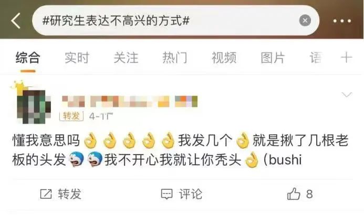Expand the post options chevron
This screenshot has width=364, height=217.
[347, 94]
